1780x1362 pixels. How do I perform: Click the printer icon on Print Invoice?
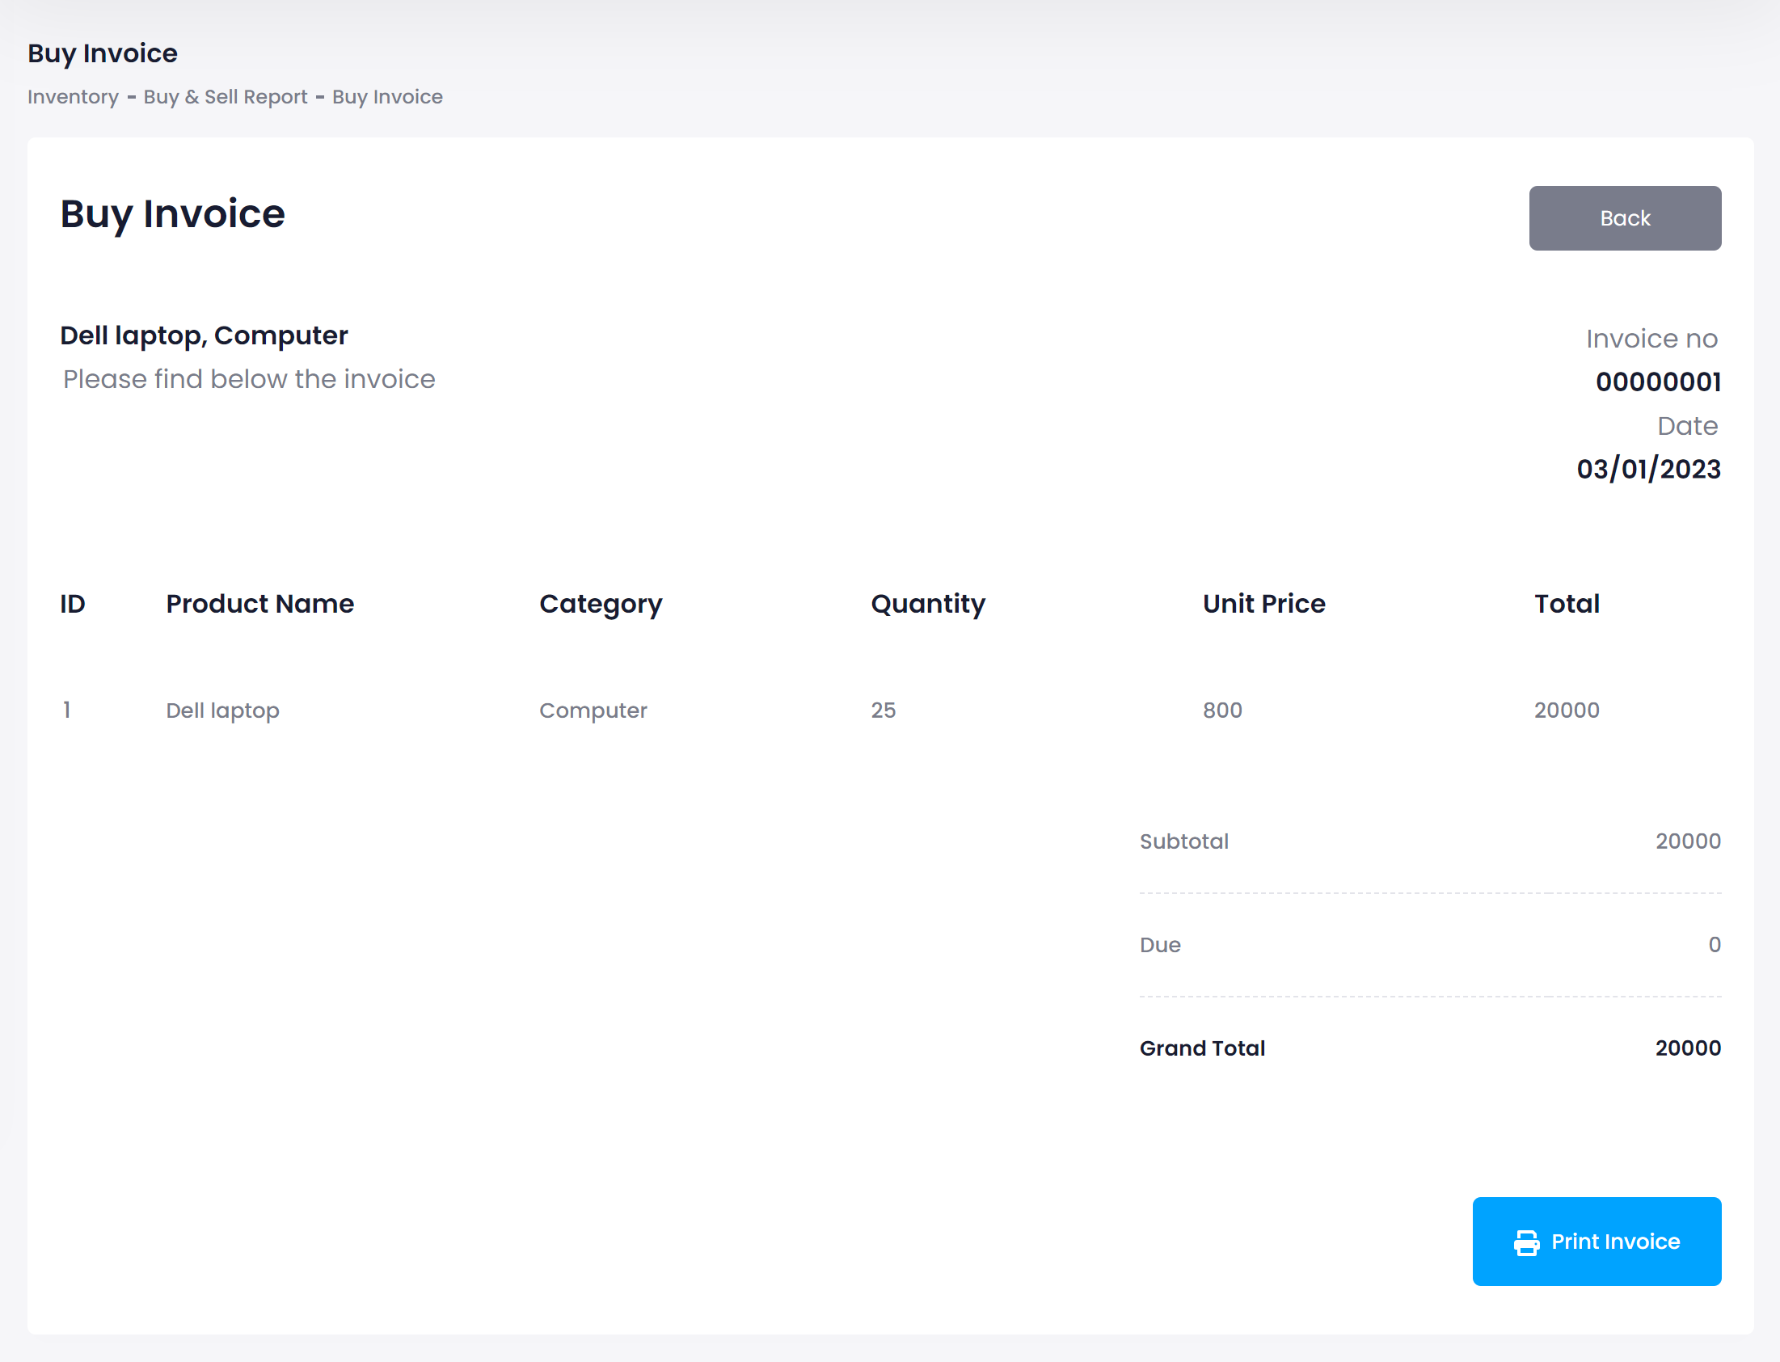pos(1526,1242)
